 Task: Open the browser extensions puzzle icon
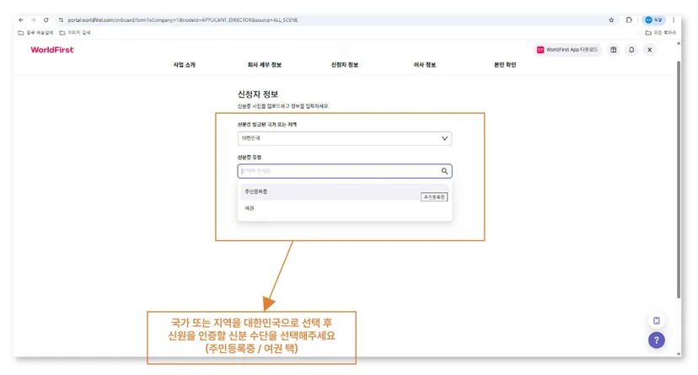click(629, 20)
